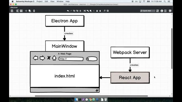Open the Trash in the Dock
The height and width of the screenshot is (102, 182).
(106, 99)
